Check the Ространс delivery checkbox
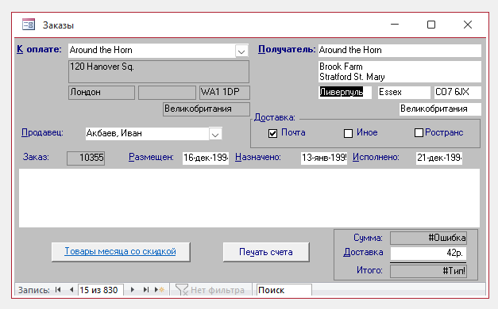The height and width of the screenshot is (309, 498). tap(419, 133)
